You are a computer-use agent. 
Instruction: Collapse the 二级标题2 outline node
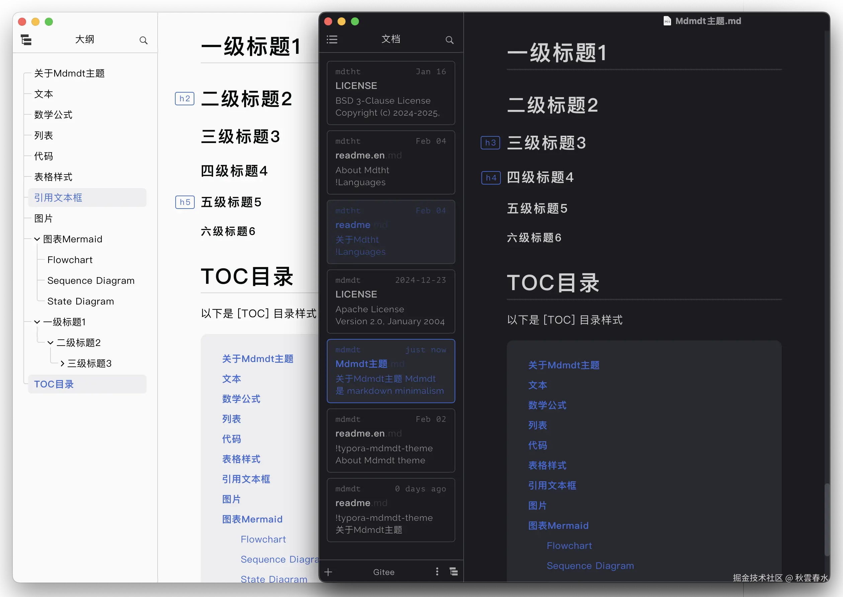[51, 343]
